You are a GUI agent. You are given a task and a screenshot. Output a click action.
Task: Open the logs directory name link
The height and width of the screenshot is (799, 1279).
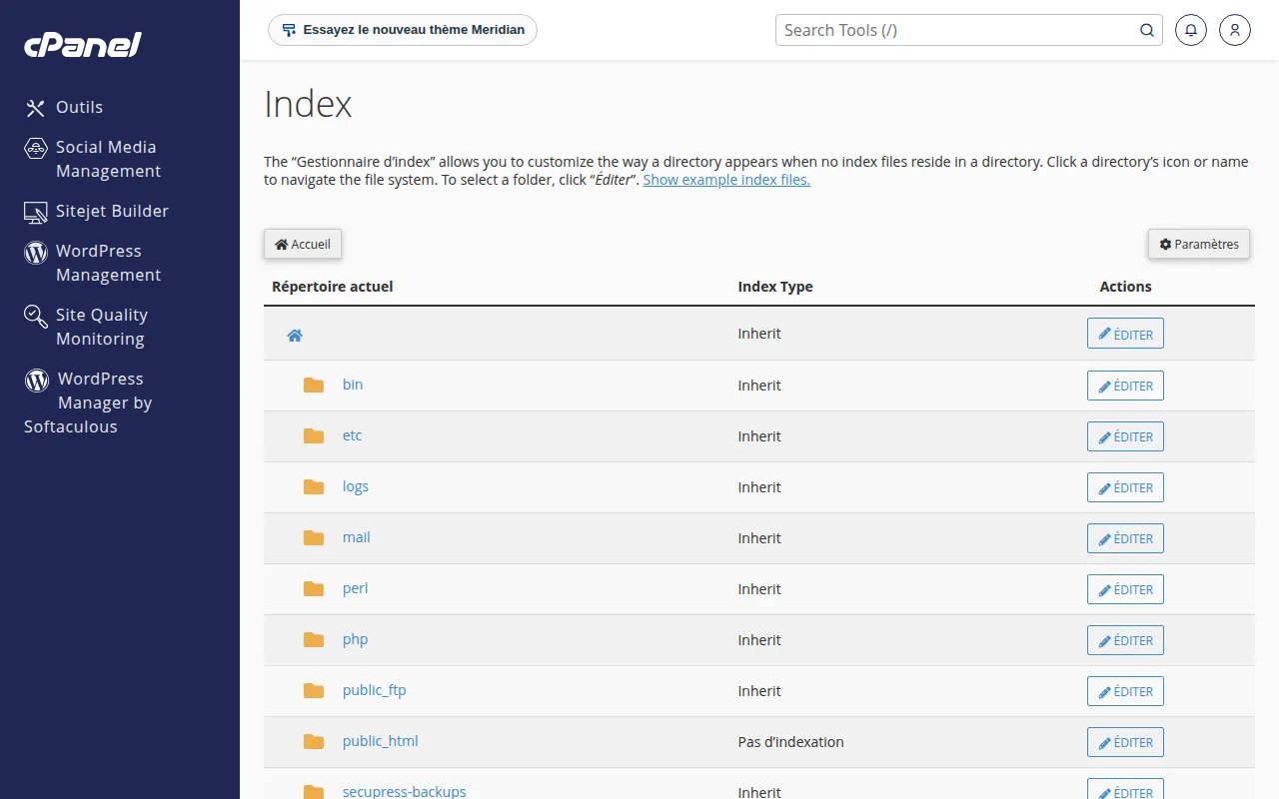click(356, 486)
